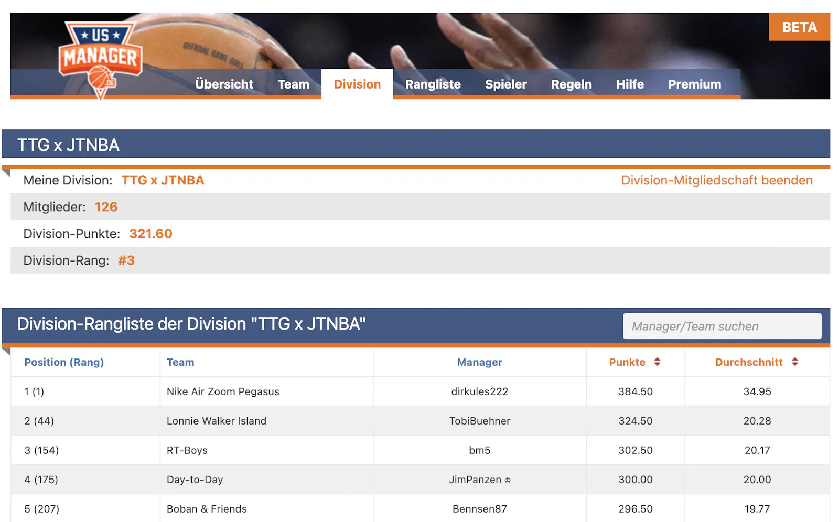Viewport: 839px width, 522px height.
Task: Click the Division-Rangliste section heading
Action: pos(191,324)
